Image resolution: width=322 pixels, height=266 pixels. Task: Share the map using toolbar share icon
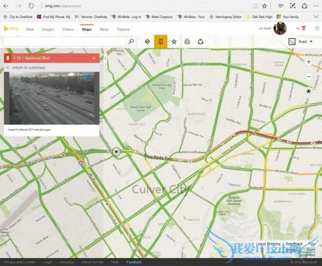click(200, 42)
